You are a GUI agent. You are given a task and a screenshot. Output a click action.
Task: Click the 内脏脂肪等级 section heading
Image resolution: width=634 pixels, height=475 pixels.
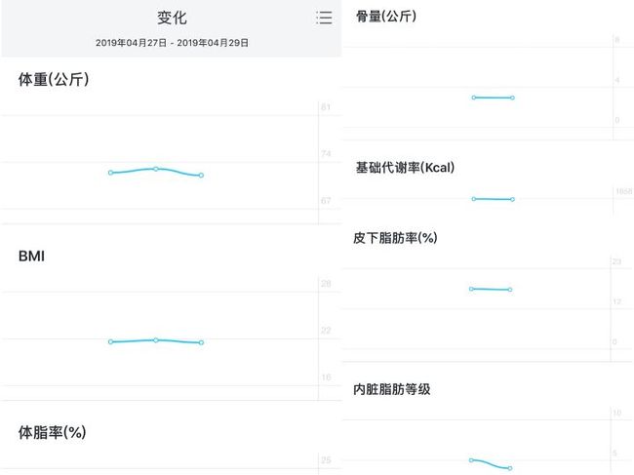(391, 389)
